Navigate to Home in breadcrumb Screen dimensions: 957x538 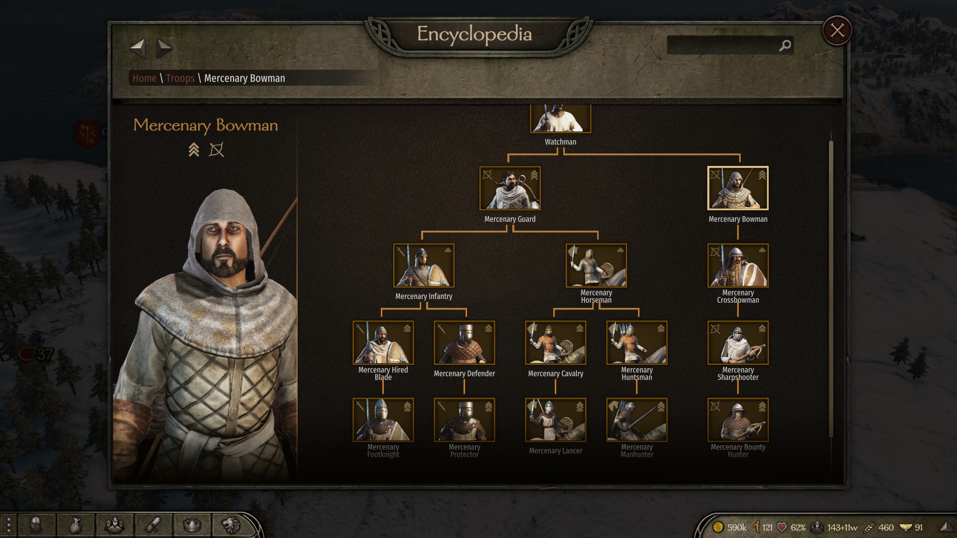coord(145,78)
